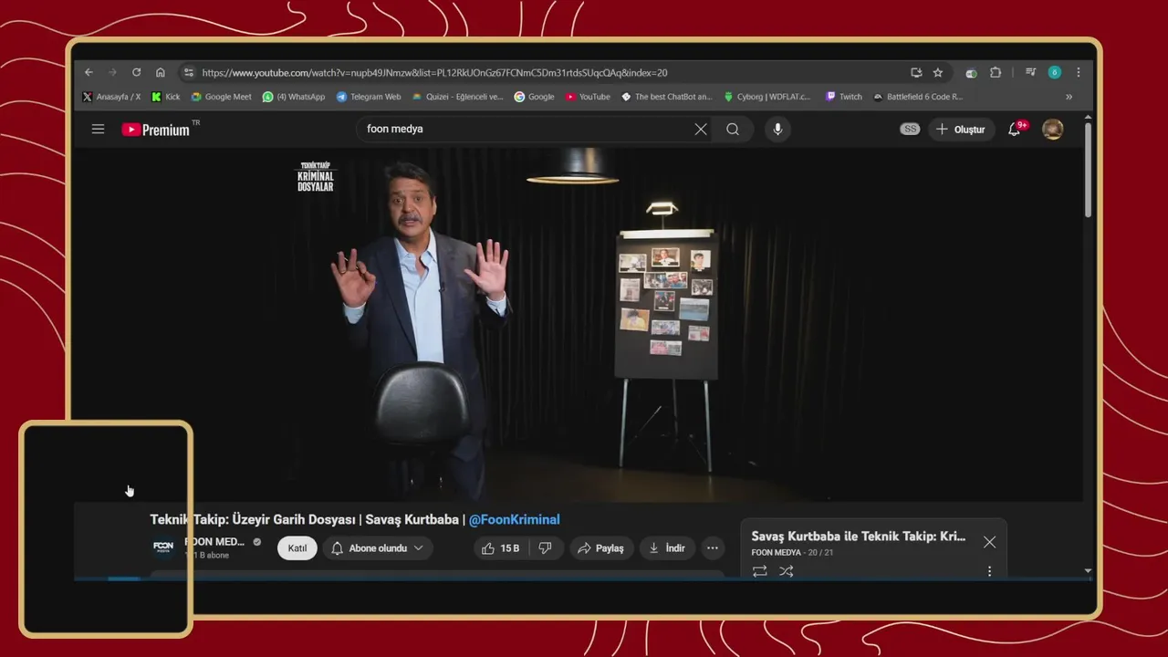Viewport: 1168px width, 657px height.
Task: Dislike the video with thumbs-down
Action: [546, 548]
